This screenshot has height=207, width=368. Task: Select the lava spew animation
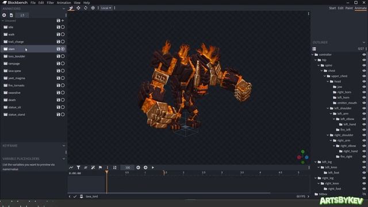pyautogui.click(x=33, y=71)
